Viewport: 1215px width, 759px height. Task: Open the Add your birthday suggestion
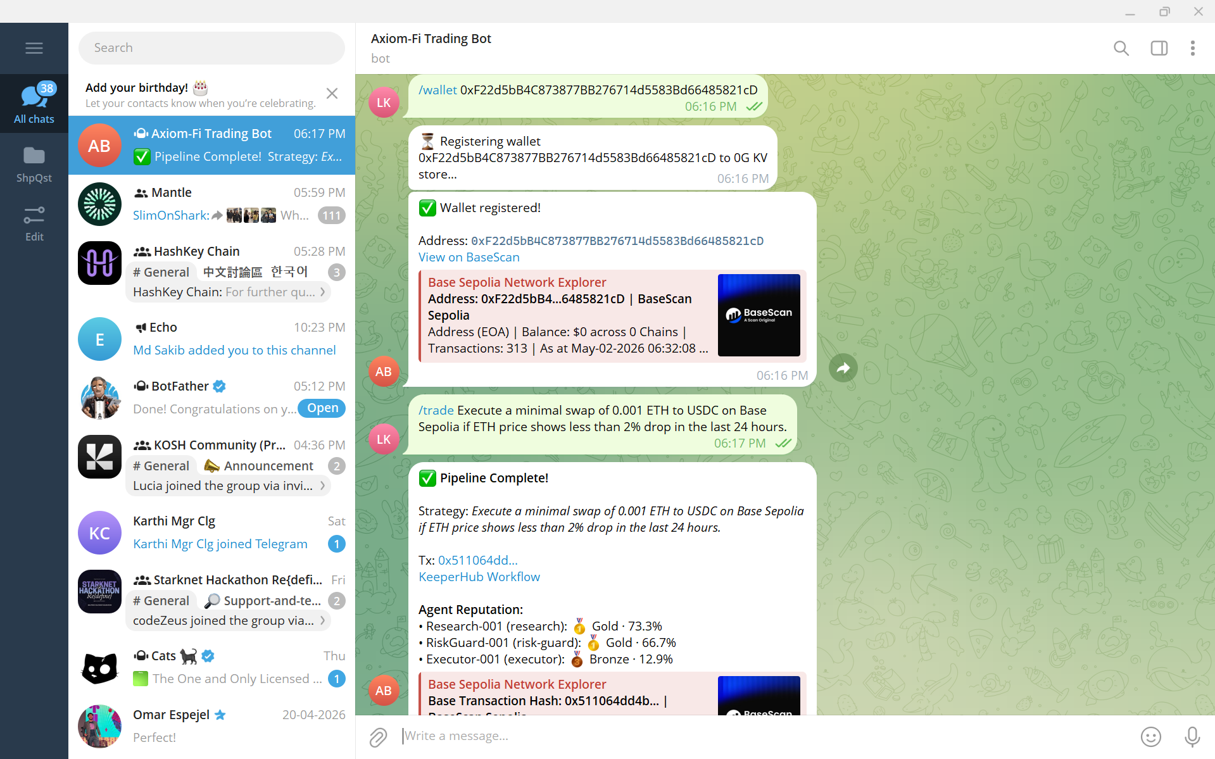[x=200, y=95]
